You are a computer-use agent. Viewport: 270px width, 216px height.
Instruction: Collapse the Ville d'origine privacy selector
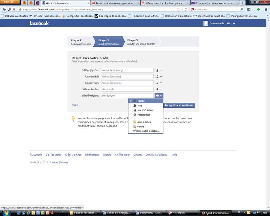click(x=159, y=95)
